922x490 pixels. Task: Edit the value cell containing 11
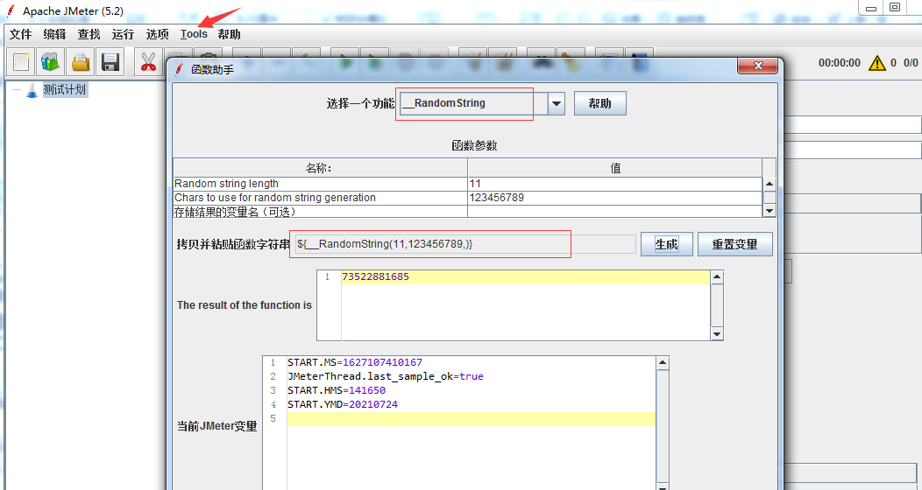(615, 184)
